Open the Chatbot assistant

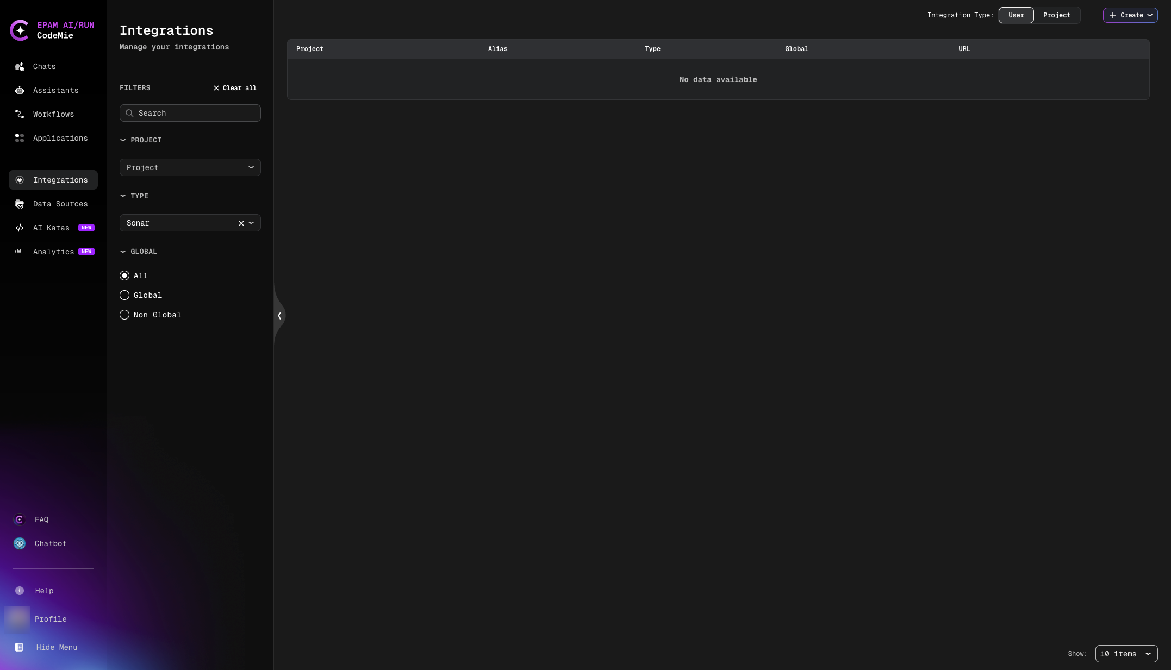pos(50,543)
